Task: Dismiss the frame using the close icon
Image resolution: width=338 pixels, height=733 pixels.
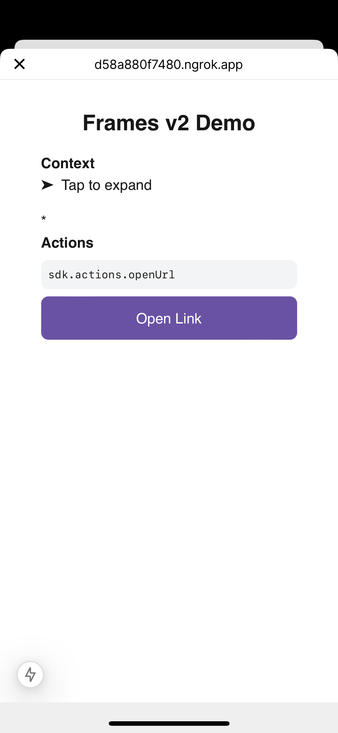Action: pyautogui.click(x=19, y=64)
